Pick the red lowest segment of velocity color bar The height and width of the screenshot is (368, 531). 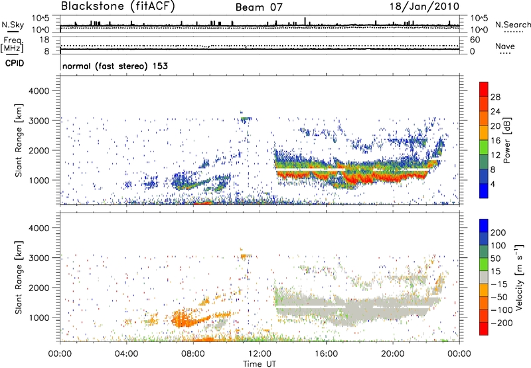pos(484,329)
